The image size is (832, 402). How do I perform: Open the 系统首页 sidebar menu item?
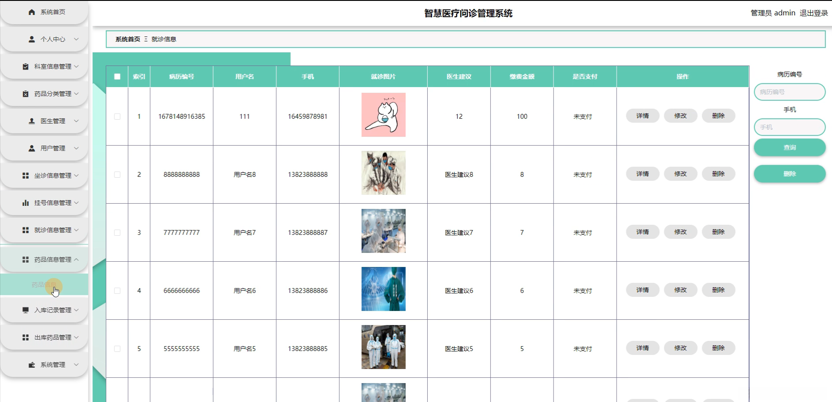pos(44,12)
